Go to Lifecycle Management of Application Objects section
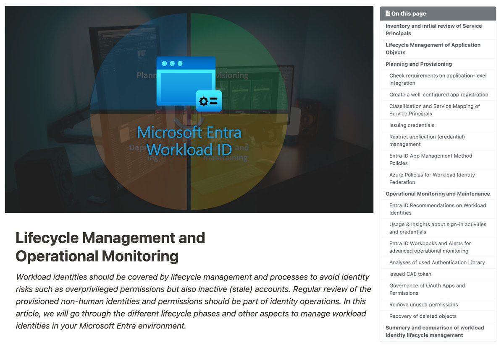Viewport: 504px width, 350px height. coord(438,49)
